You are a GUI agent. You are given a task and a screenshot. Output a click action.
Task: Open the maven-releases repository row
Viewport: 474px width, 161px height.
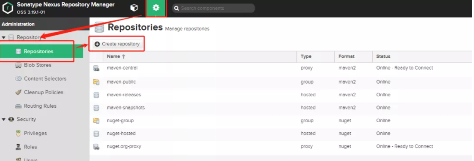(281, 95)
